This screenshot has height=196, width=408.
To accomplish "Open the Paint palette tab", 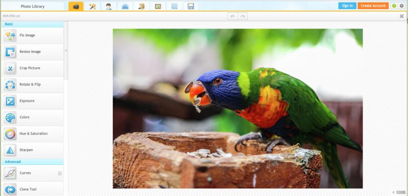I will click(142, 7).
